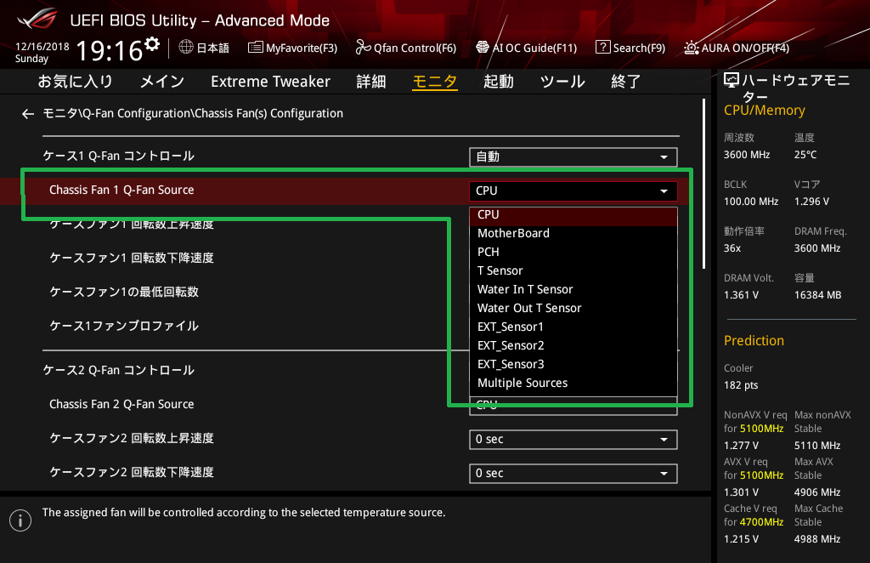The width and height of the screenshot is (870, 563).
Task: Select ケース1 Q-Fan コントロール label
Action: click(x=119, y=156)
